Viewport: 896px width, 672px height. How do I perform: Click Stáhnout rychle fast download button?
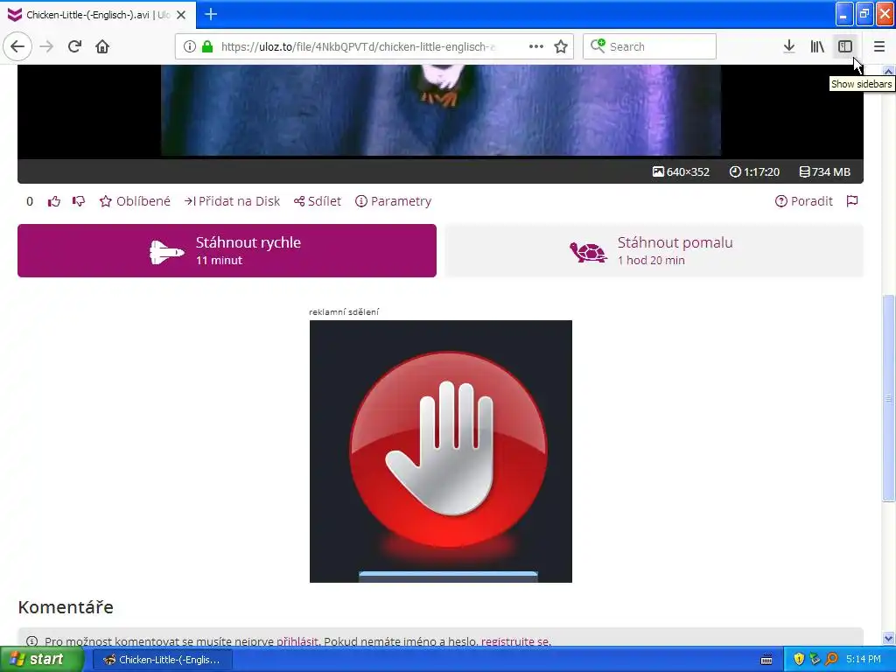[x=227, y=251]
